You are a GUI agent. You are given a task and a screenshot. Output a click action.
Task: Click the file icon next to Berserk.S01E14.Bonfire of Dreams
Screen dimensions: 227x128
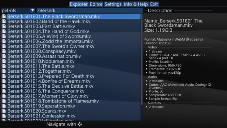pos(4,81)
